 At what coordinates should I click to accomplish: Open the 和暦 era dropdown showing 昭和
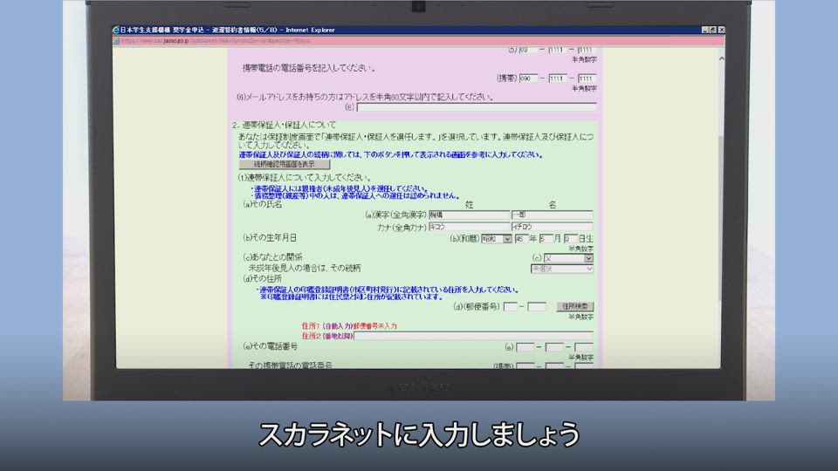point(496,238)
